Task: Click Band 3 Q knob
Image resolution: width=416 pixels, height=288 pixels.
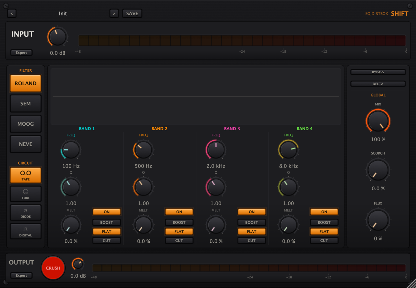Action: (x=216, y=187)
